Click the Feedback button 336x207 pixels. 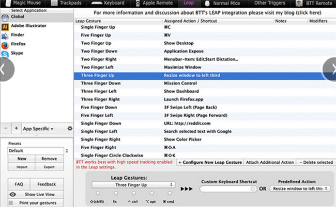[x=47, y=184]
